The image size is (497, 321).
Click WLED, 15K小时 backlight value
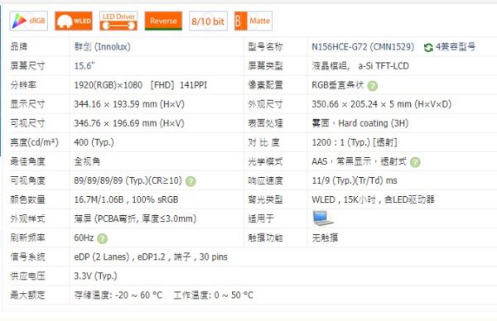(373, 199)
